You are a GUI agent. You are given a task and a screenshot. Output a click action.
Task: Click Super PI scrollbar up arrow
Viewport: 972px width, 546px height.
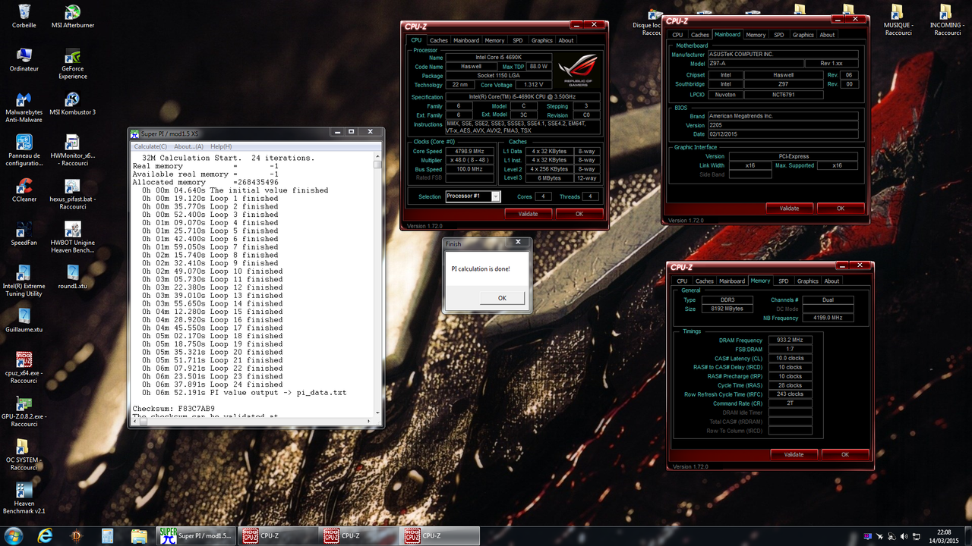click(377, 155)
